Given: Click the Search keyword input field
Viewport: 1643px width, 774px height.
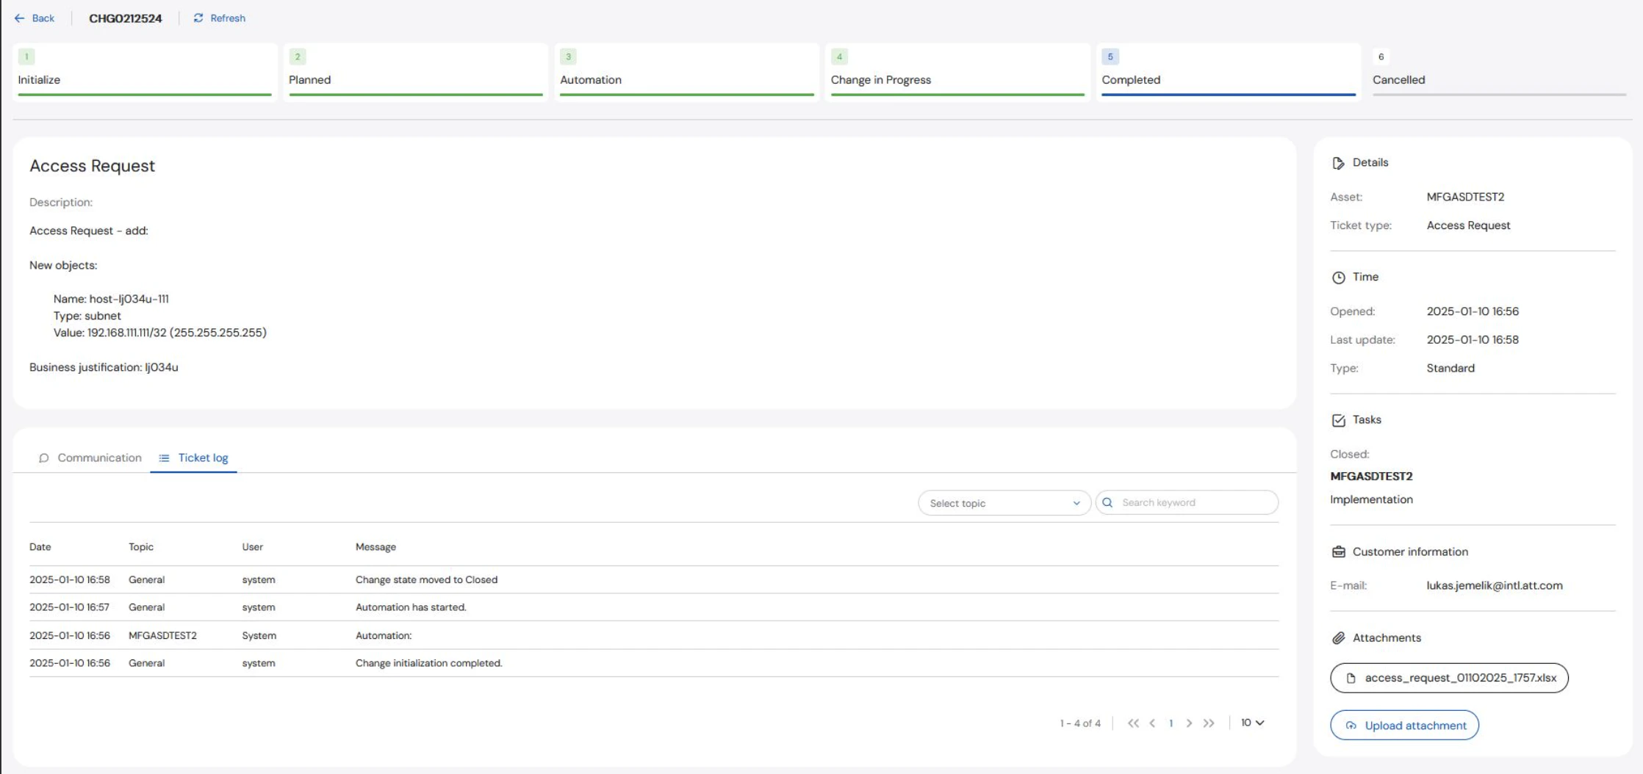Looking at the screenshot, I should pos(1187,503).
